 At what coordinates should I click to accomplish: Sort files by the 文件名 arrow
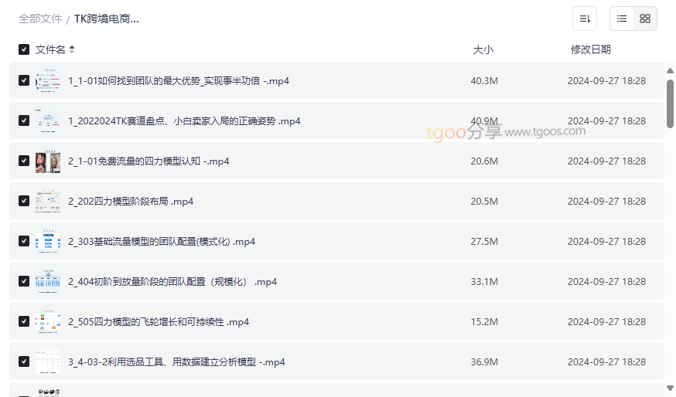(x=72, y=49)
